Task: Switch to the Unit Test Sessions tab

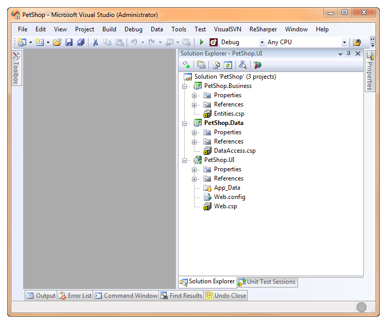Action: tap(268, 282)
